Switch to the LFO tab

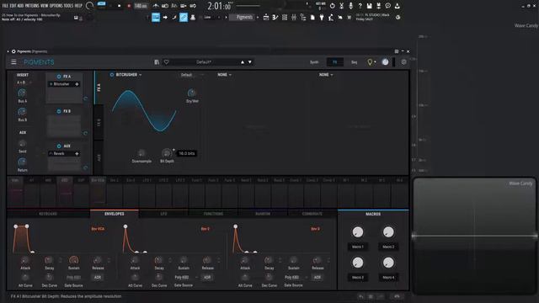pyautogui.click(x=163, y=214)
